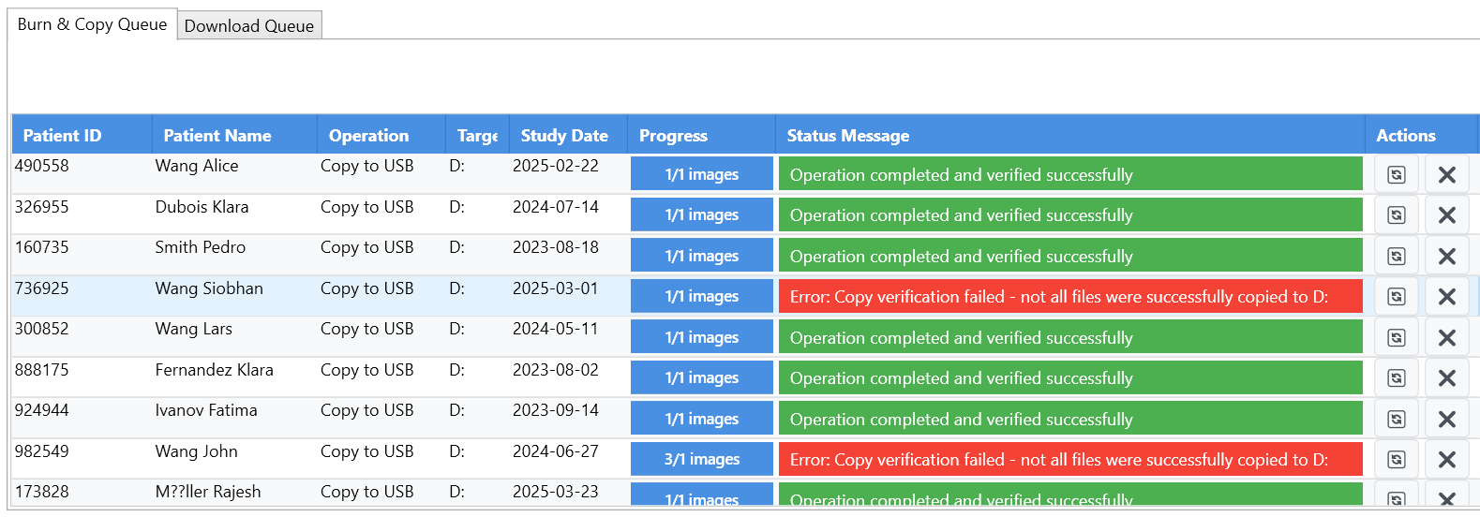1480x517 pixels.
Task: Select patient ID 160735
Action: (42, 247)
